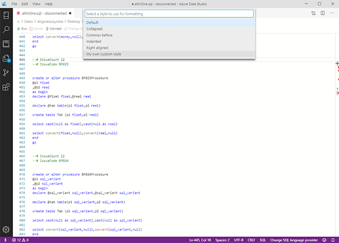
Task: Choose the Right aligned formatting style
Action: click(x=169, y=48)
